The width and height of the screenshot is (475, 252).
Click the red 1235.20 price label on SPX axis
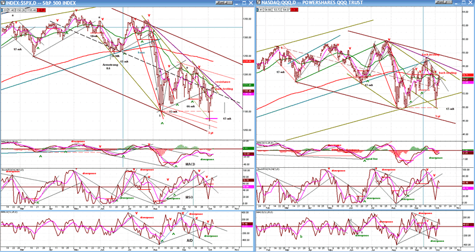pyautogui.click(x=247, y=62)
